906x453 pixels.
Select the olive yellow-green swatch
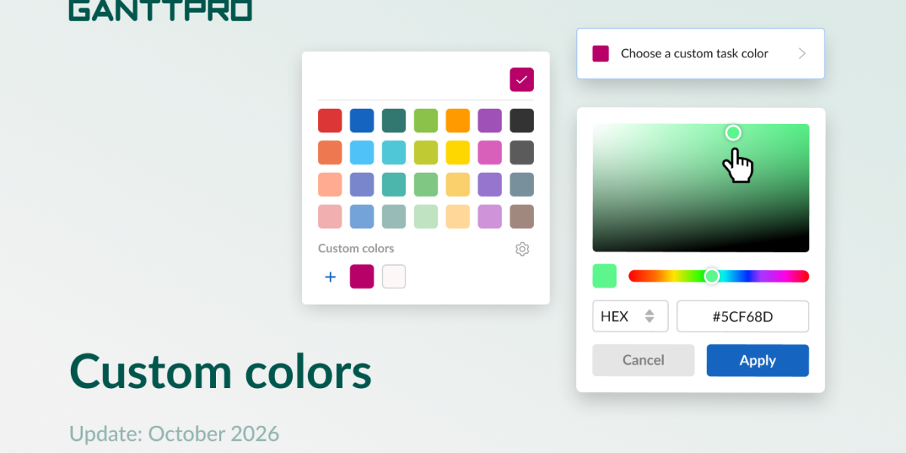(426, 153)
